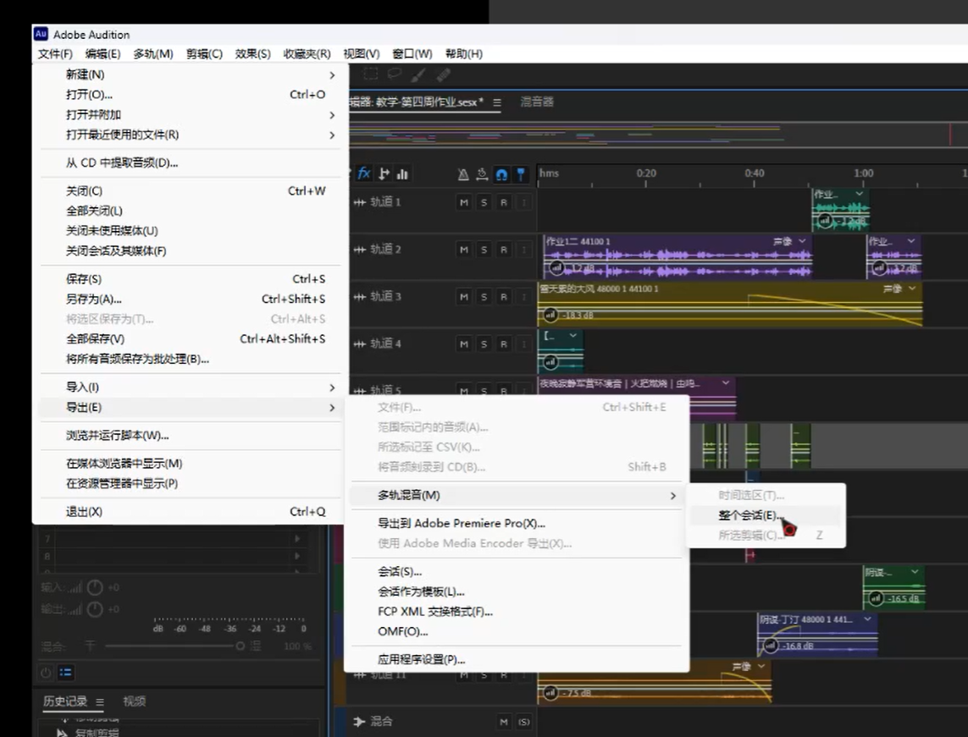This screenshot has width=968, height=737.
Task: Solo 轨道 1 with its S button
Action: [x=484, y=202]
